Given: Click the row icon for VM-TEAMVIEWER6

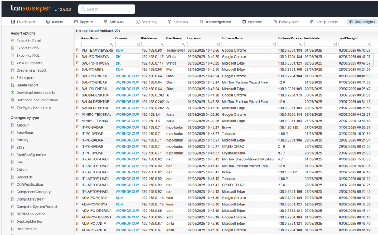Looking at the screenshot, I should (x=78, y=50).
